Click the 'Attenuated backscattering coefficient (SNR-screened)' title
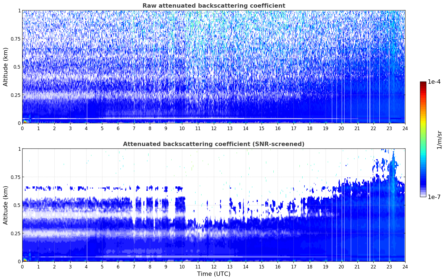This screenshot has width=445, height=280. [x=214, y=144]
